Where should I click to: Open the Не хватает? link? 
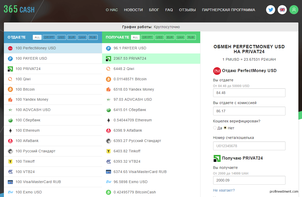[x=224, y=190]
